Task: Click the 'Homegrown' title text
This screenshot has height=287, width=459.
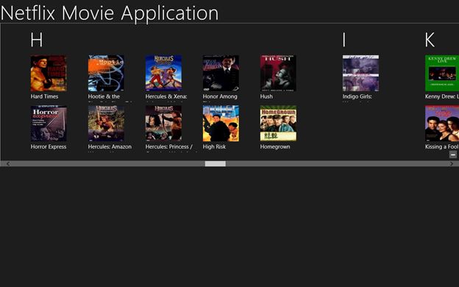Action: click(275, 147)
